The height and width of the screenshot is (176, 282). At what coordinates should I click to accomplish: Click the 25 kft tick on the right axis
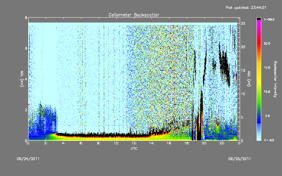click(243, 24)
